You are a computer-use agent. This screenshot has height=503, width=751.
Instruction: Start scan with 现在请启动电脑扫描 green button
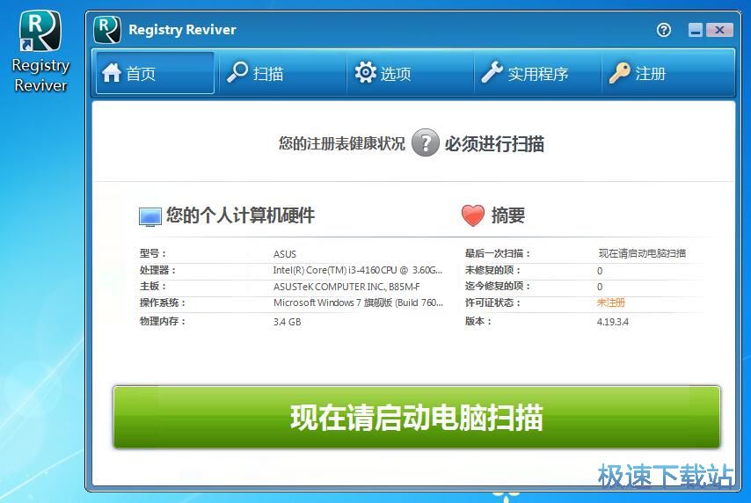pyautogui.click(x=416, y=417)
